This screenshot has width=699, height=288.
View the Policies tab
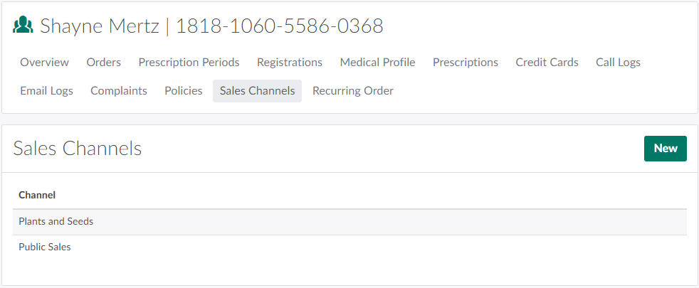pyautogui.click(x=184, y=91)
